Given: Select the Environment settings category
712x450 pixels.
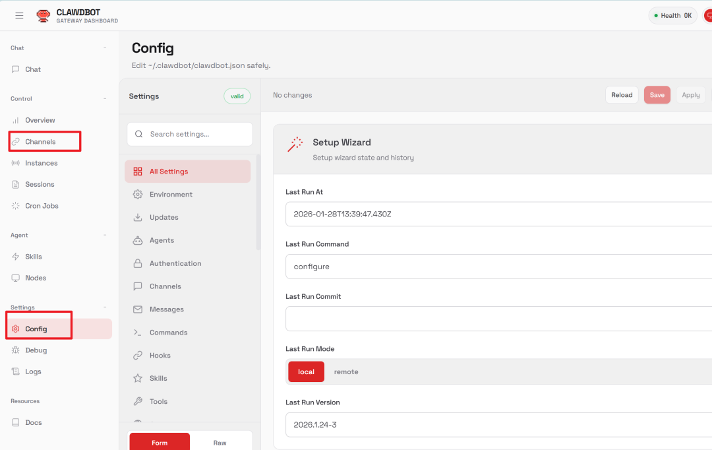Looking at the screenshot, I should coord(187,195).
